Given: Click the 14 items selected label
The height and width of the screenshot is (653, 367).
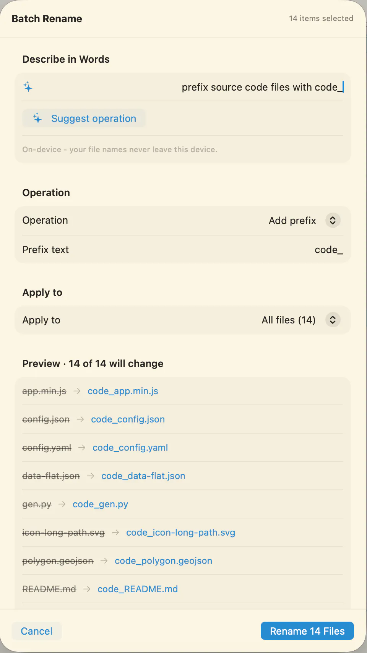Looking at the screenshot, I should point(321,18).
